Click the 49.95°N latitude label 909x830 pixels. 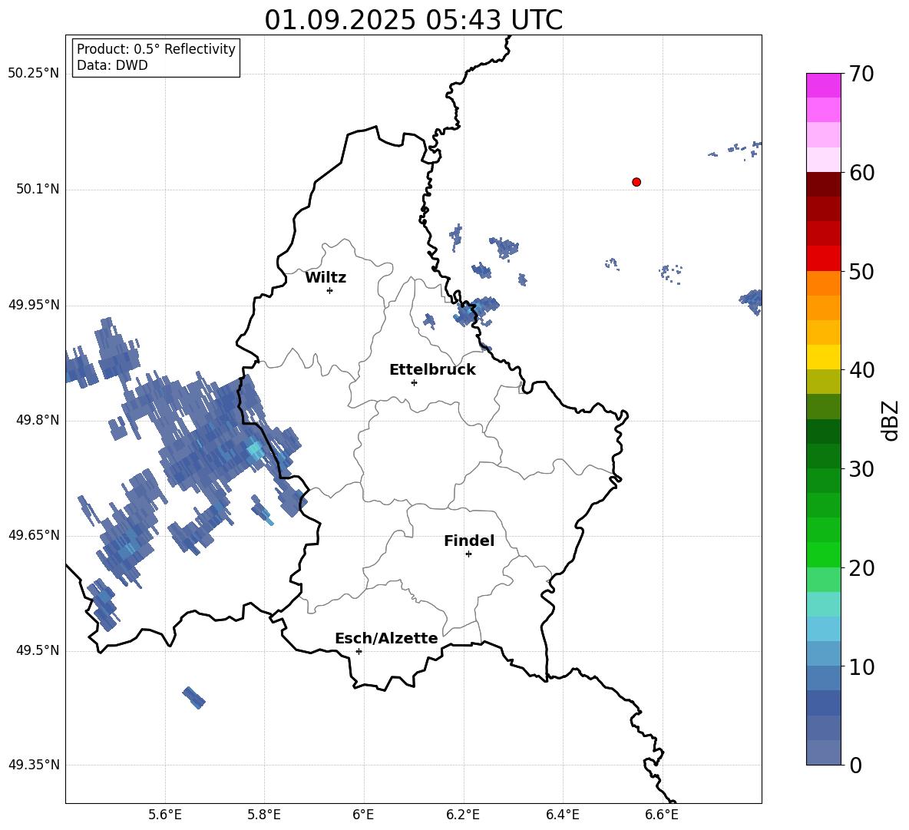34,305
